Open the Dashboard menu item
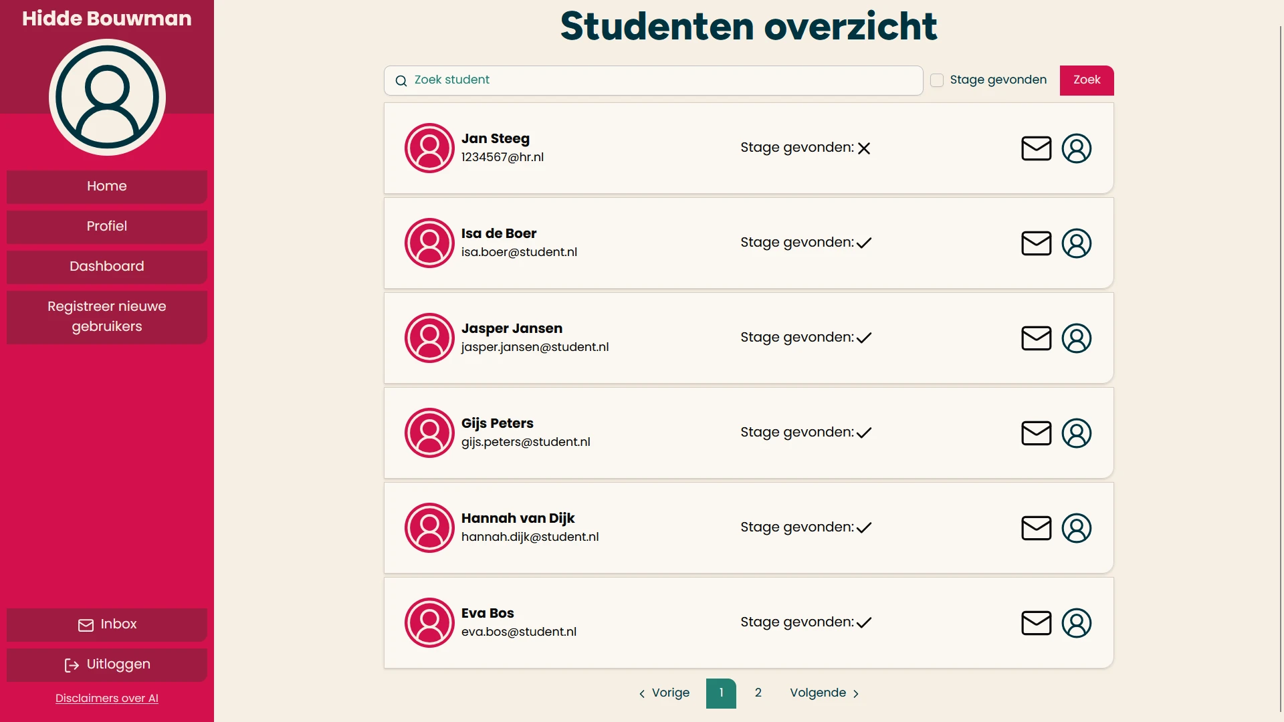Screen dimensions: 1284x722 point(106,267)
